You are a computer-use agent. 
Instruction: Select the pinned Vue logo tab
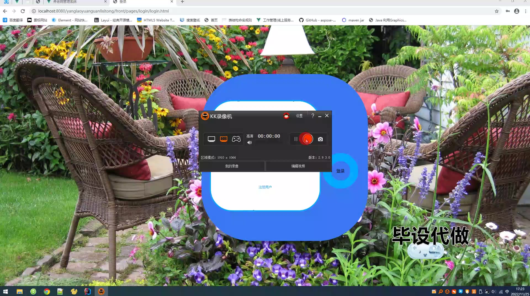(x=17, y=2)
